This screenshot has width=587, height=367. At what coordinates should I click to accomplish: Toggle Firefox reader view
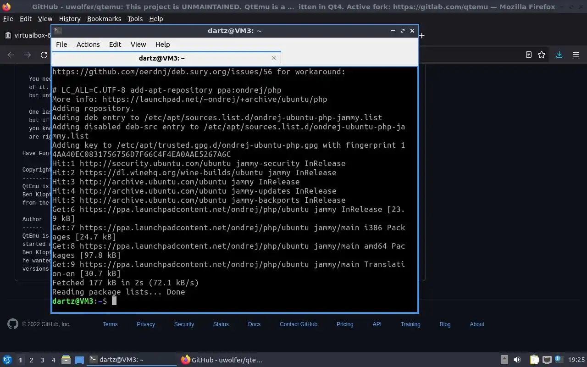[528, 55]
